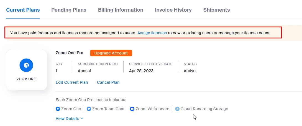The height and width of the screenshot is (126, 302).
Task: Click the Cloud Recording Storage label
Action: click(x=204, y=109)
